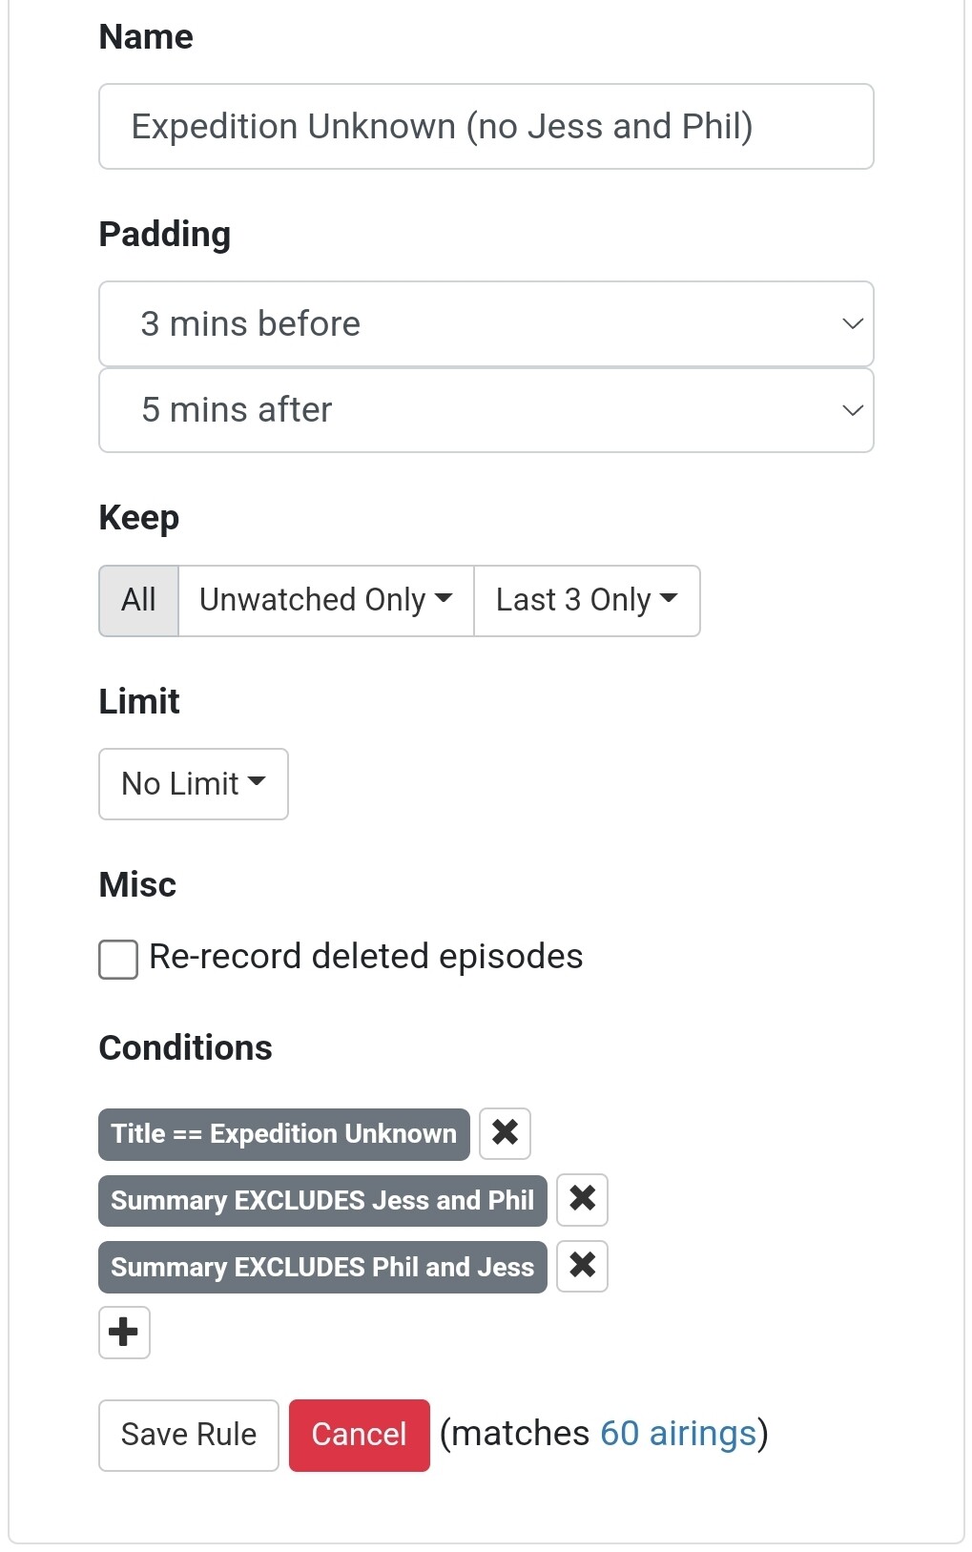
Task: Remove the Title == Expedition Unknown condition
Action: coord(505,1133)
